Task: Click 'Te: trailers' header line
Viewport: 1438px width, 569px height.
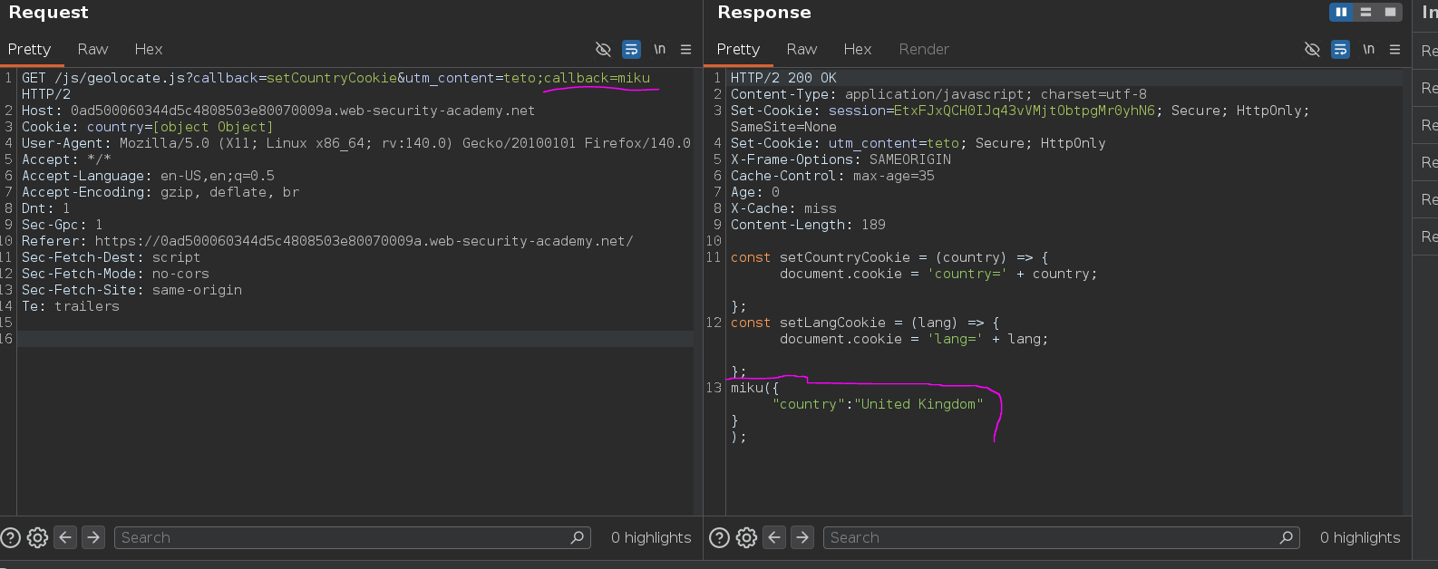Action: coord(71,306)
